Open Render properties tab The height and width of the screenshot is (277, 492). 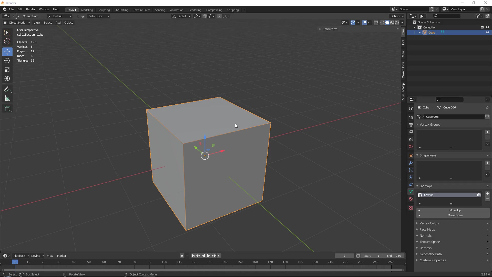tap(411, 117)
